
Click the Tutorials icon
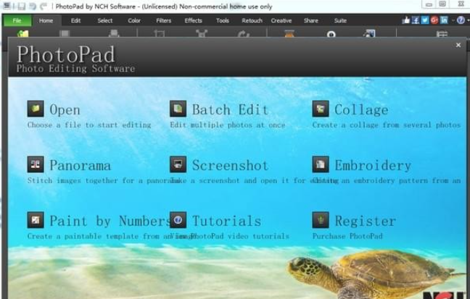[178, 220]
